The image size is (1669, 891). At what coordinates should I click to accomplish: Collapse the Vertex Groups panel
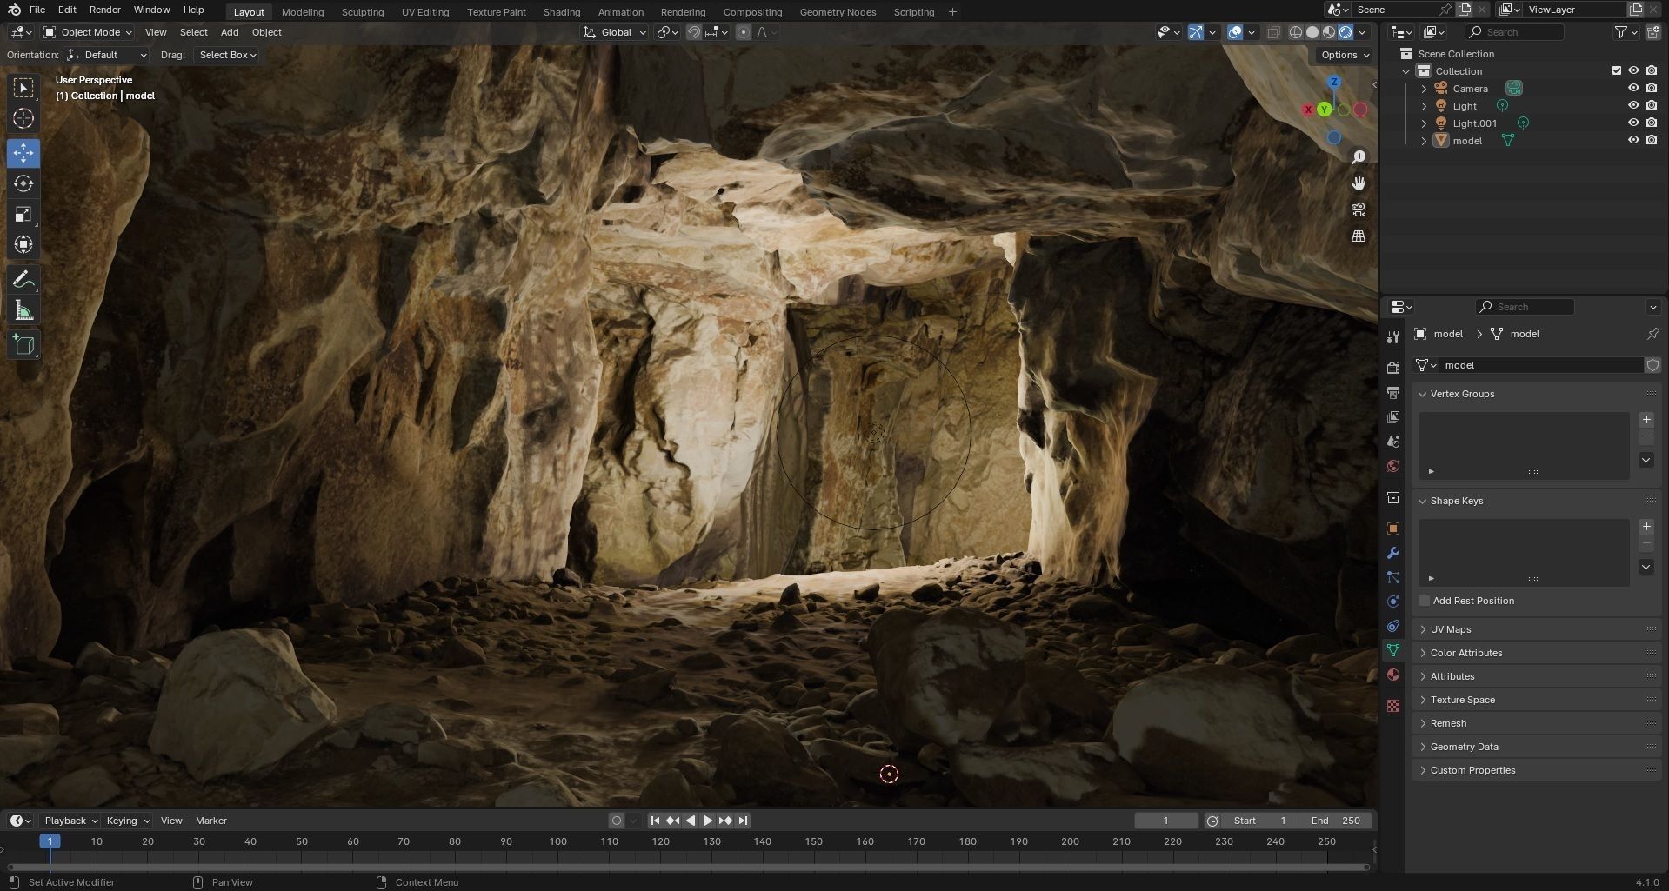(x=1462, y=394)
